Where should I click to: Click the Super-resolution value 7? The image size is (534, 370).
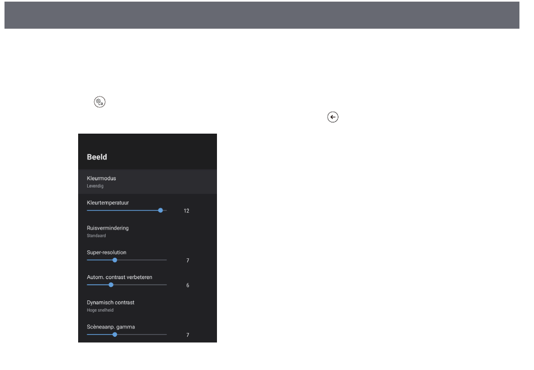[x=188, y=261]
